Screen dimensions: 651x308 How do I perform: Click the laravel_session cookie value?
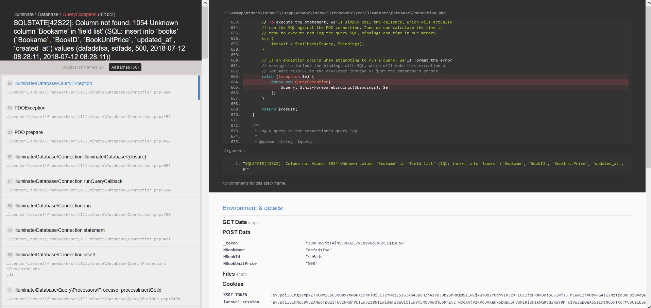458,302
